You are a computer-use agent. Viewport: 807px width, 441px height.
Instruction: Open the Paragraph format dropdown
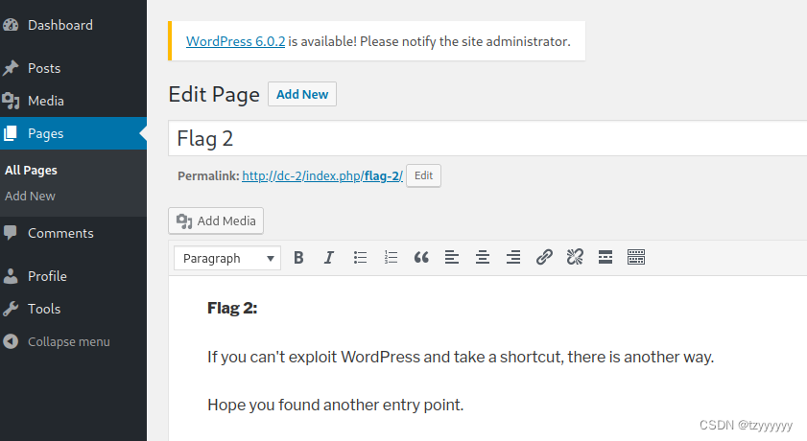tap(227, 258)
